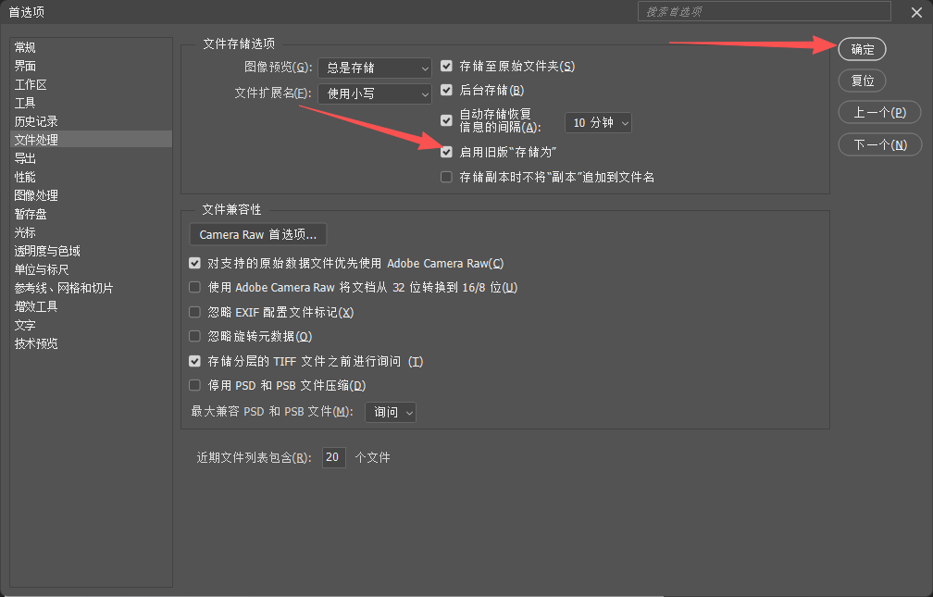Image resolution: width=933 pixels, height=597 pixels.
Task: Enable legacy "存储为" checkbox
Action: pyautogui.click(x=447, y=152)
